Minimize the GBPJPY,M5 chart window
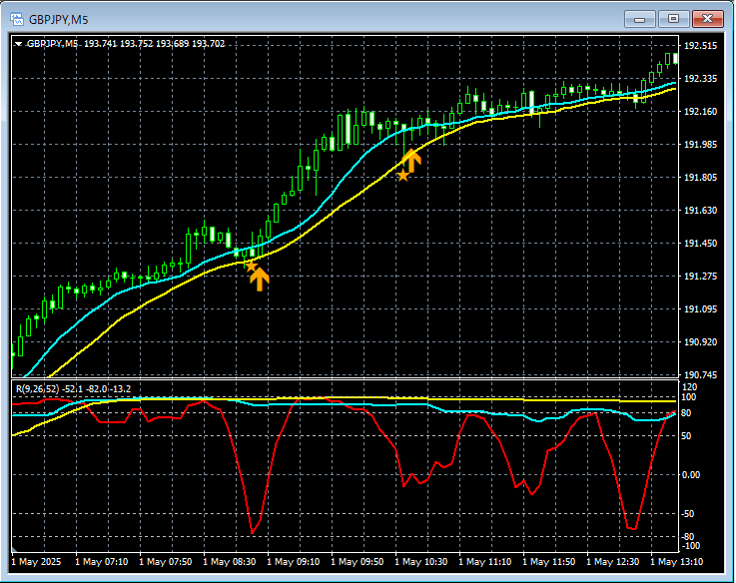Viewport: 736px width, 583px height. tap(639, 19)
